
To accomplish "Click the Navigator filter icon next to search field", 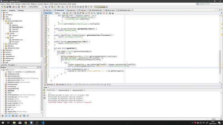I will click(40, 67).
